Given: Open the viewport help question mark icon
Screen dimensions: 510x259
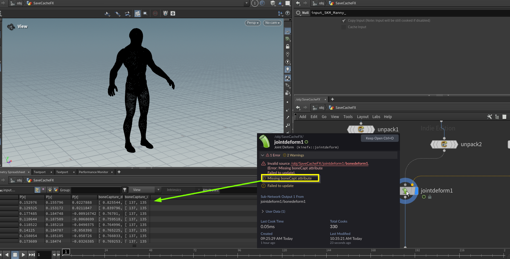Looking at the screenshot, I should tap(288, 13).
